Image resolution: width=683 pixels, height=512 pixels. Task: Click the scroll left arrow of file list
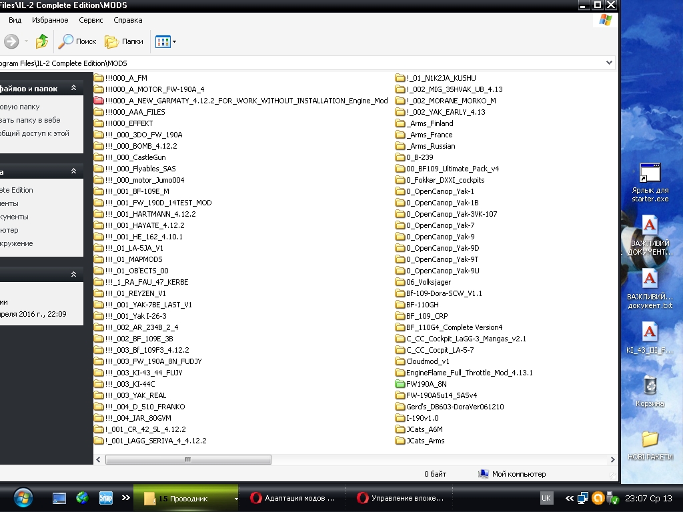[99, 459]
